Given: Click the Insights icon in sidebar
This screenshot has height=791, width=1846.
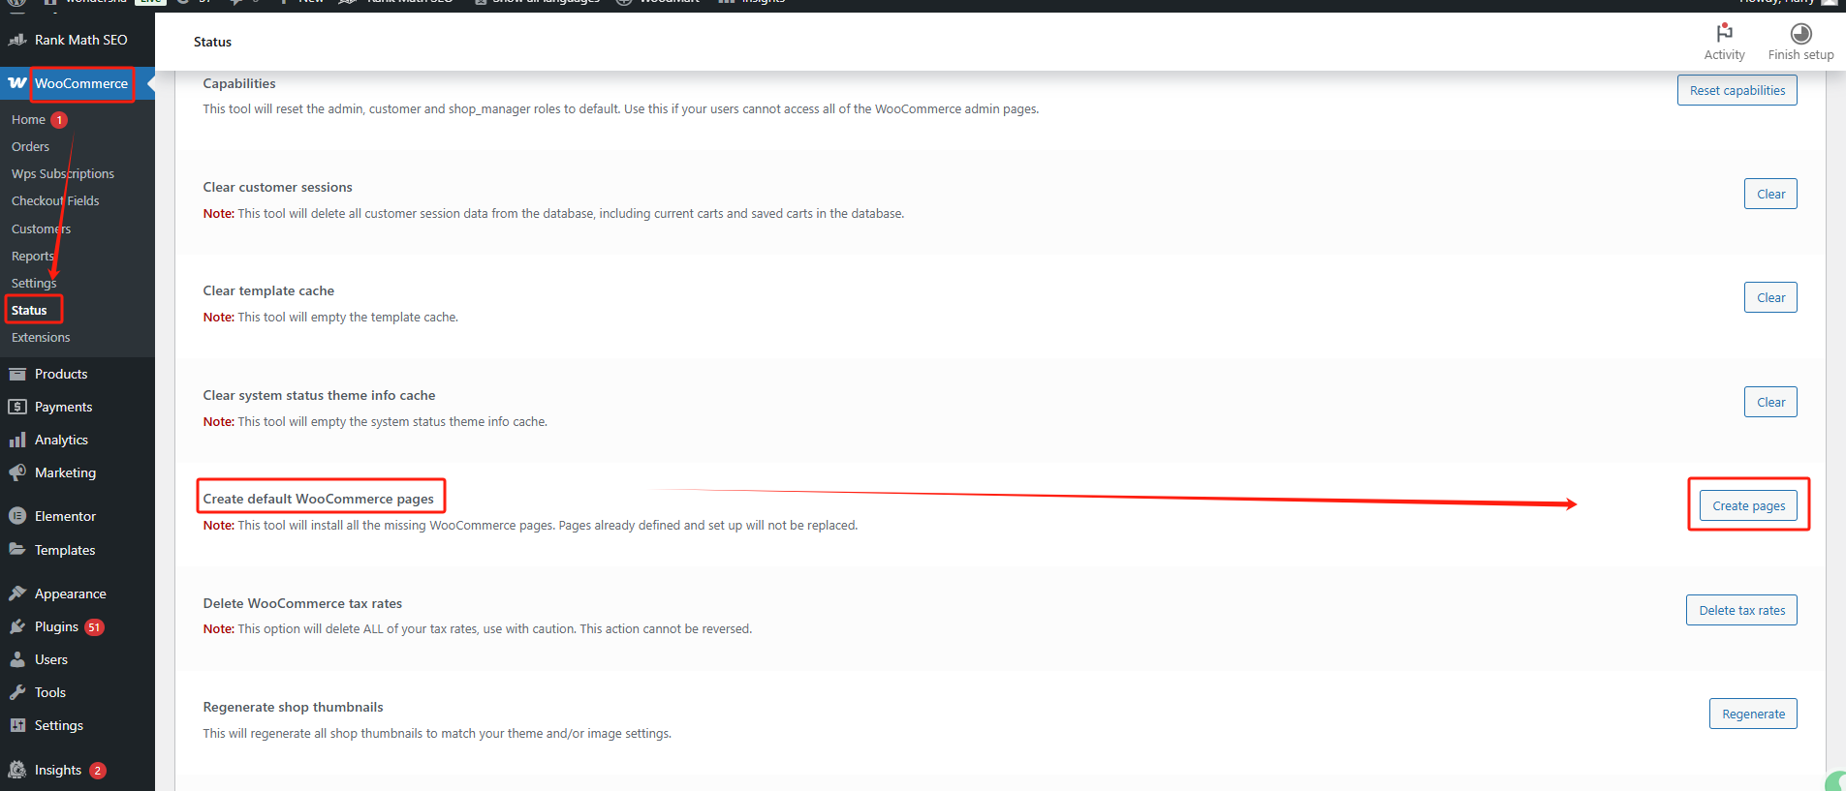Looking at the screenshot, I should pyautogui.click(x=17, y=770).
